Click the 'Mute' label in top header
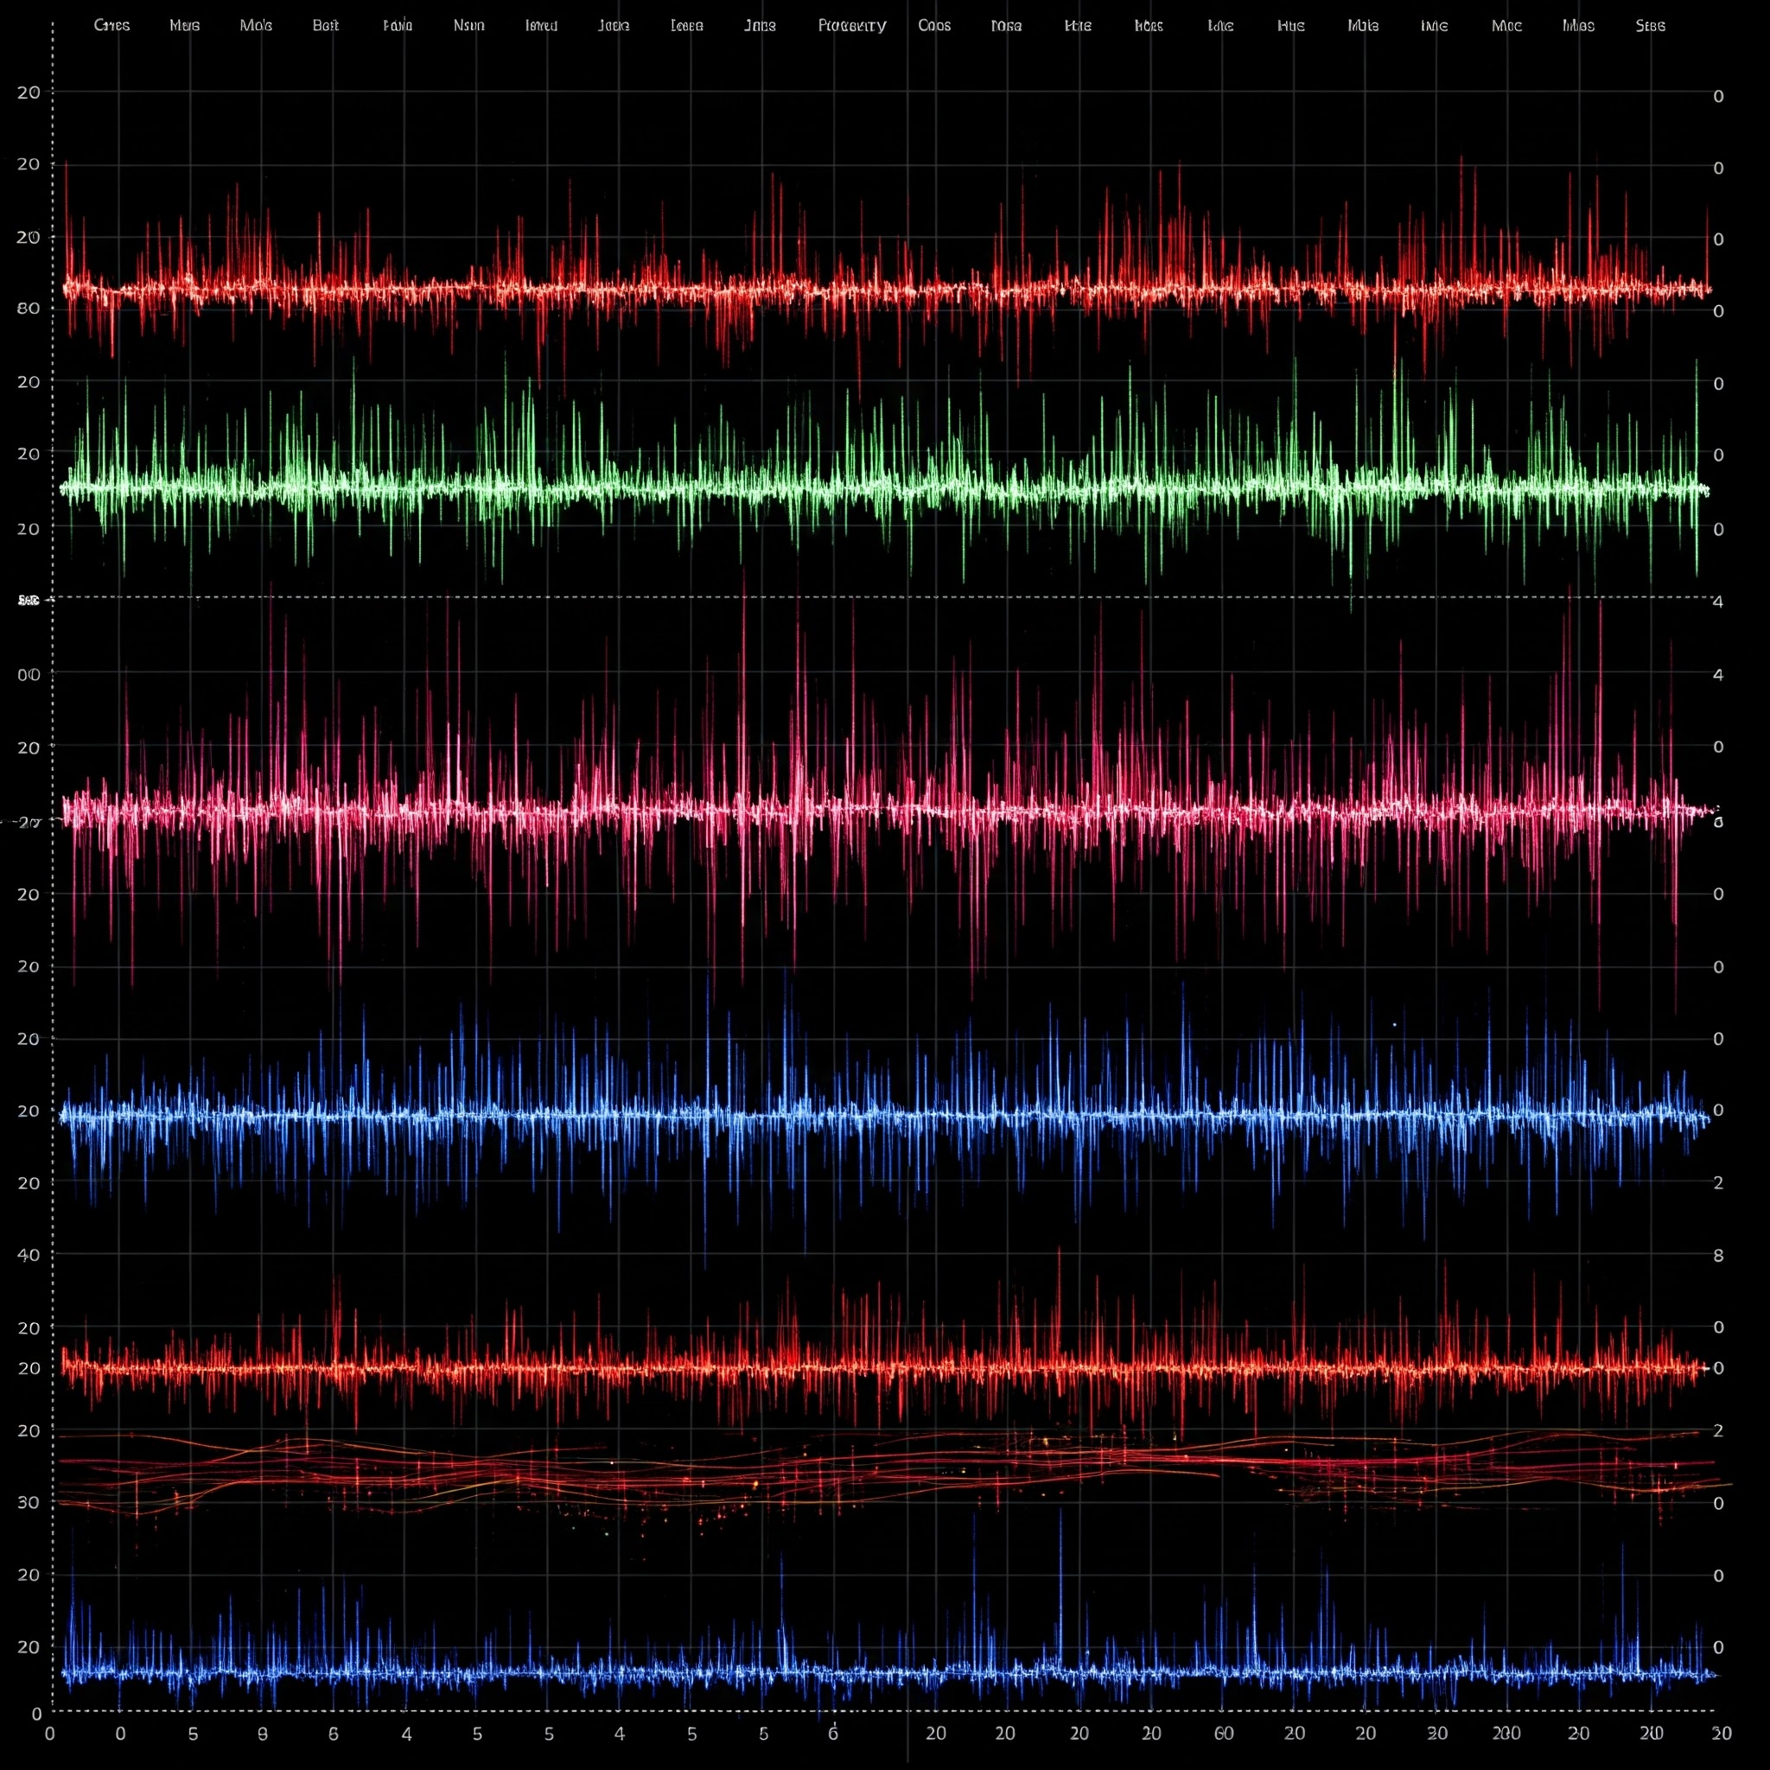This screenshot has height=1770, width=1770. click(x=1362, y=26)
